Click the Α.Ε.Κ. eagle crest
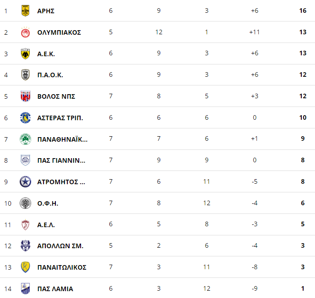This screenshot has height=298, width=315. [x=25, y=53]
